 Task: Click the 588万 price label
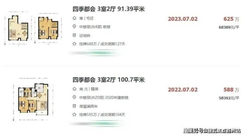click(x=231, y=90)
